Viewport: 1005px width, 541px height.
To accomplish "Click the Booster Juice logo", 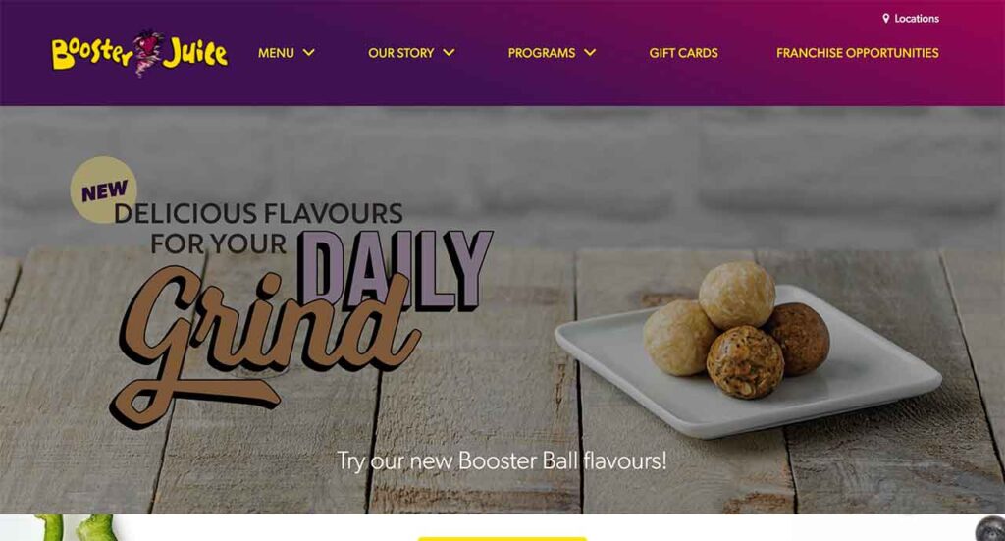I will (x=139, y=54).
